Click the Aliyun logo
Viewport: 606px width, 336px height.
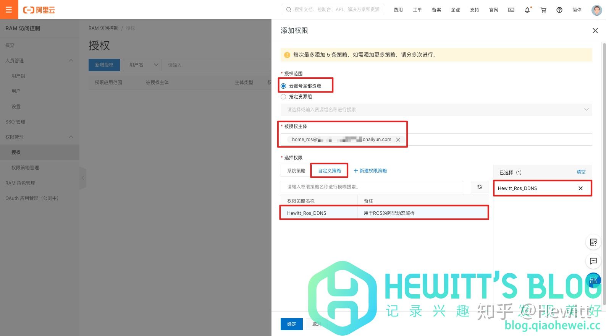pos(39,10)
